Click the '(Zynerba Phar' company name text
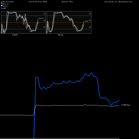 [x=67, y=2]
